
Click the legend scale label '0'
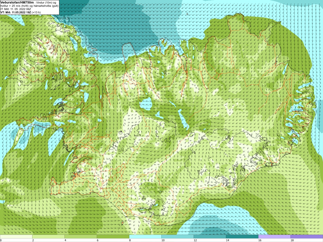[x=1, y=240]
